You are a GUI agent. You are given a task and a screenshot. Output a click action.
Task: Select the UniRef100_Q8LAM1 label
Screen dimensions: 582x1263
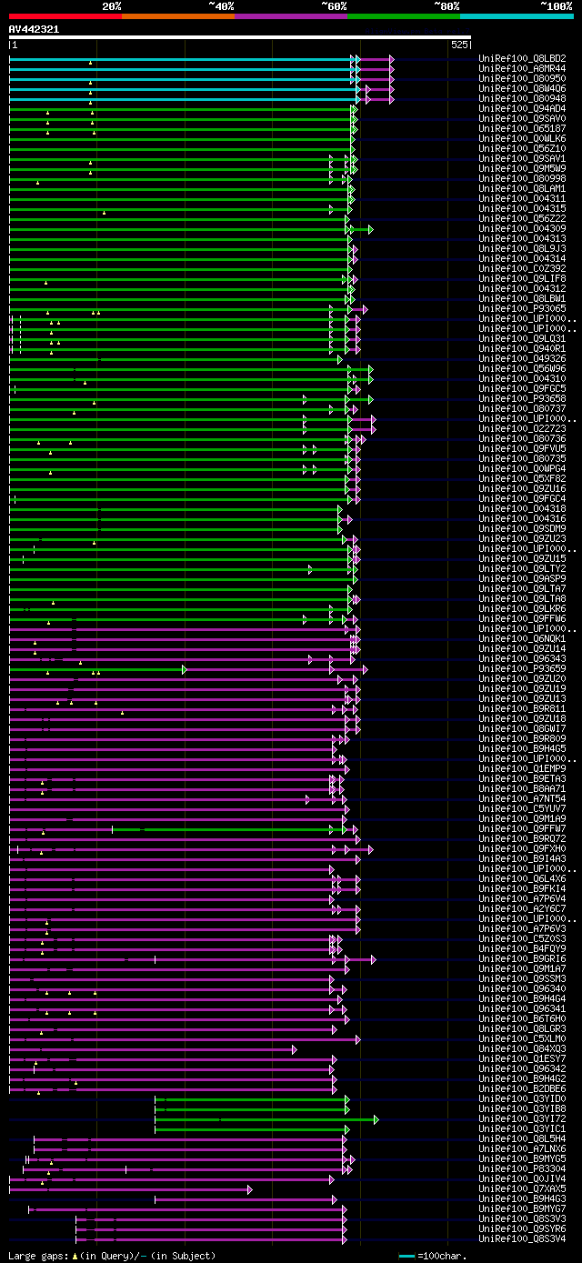(x=522, y=189)
